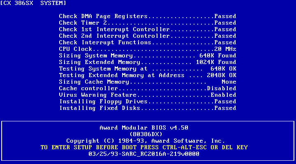Click the "1024K Found" value
The image size is (296, 164).
point(216,62)
